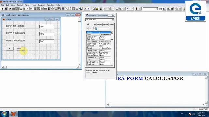Pick the Text Box control tool

(14, 9)
